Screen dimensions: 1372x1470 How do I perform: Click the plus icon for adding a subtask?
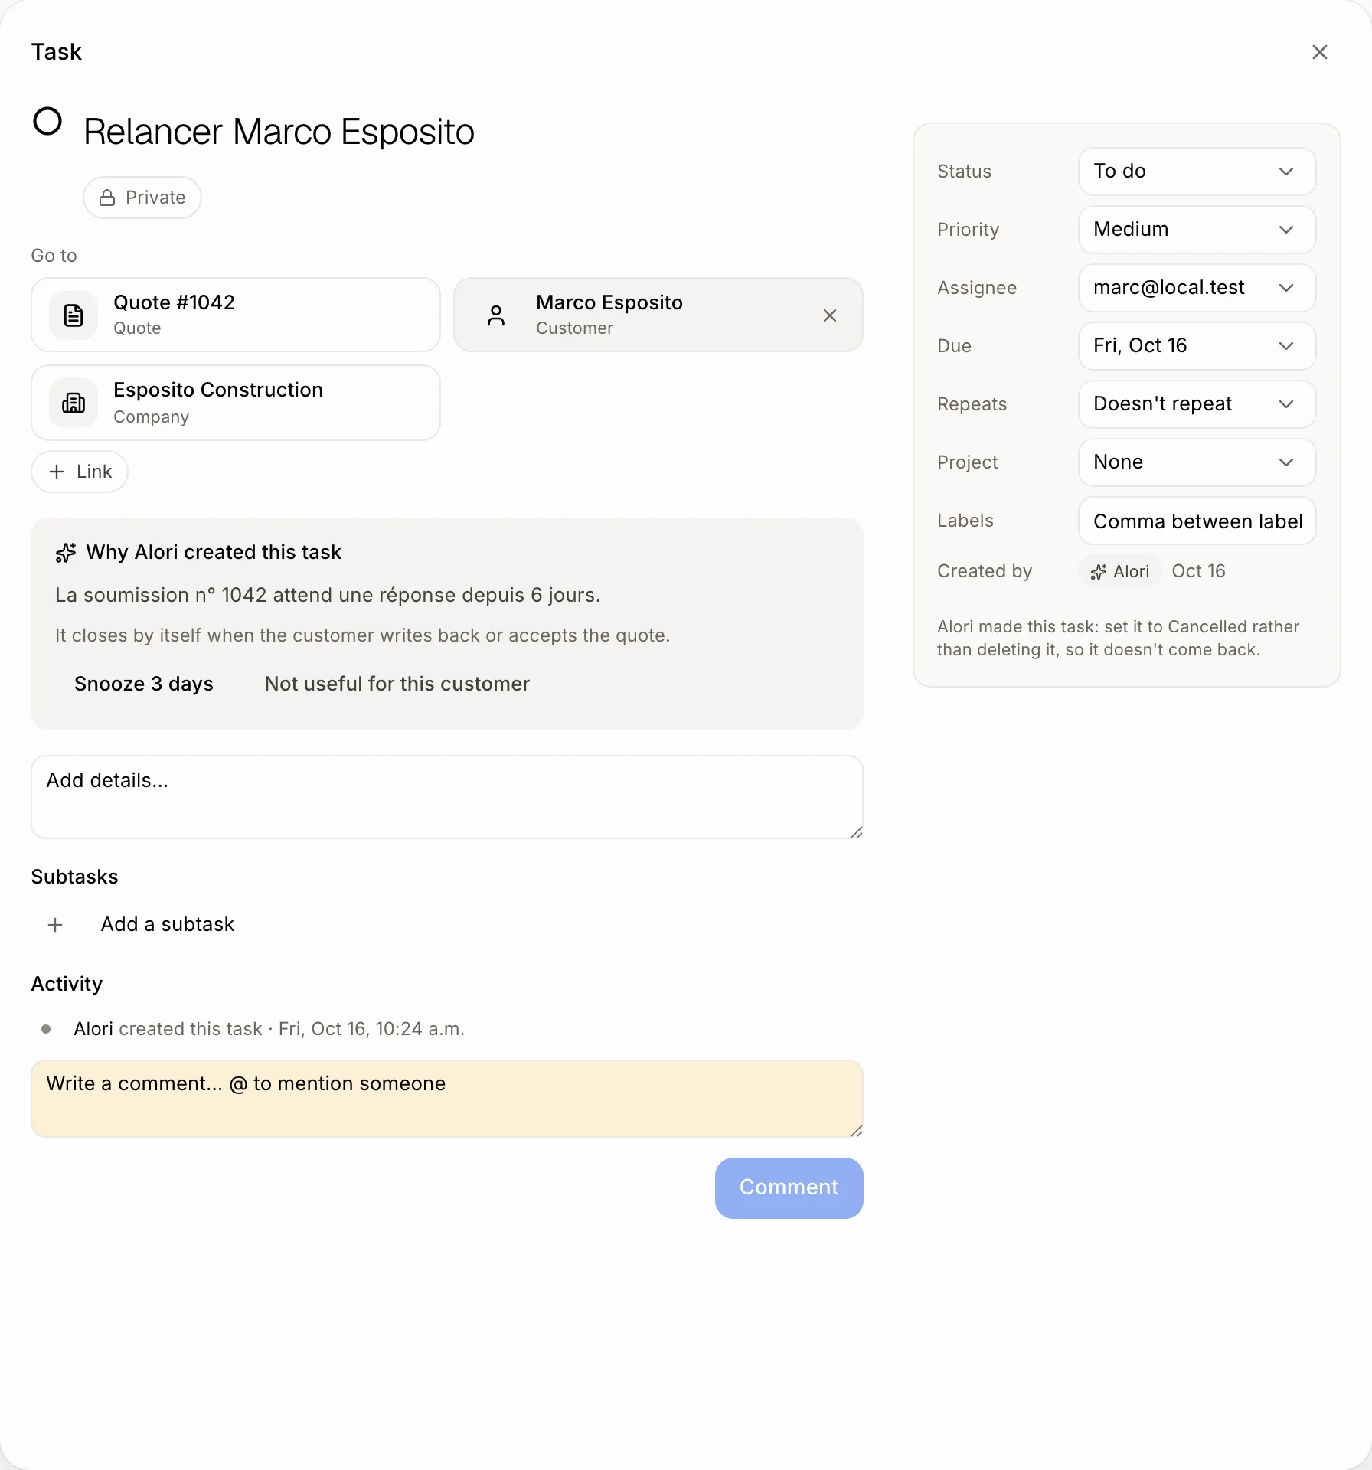click(x=55, y=925)
